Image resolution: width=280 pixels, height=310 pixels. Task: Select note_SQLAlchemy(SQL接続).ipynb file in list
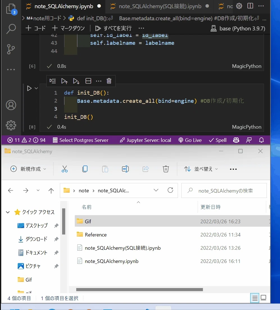tap(172, 248)
